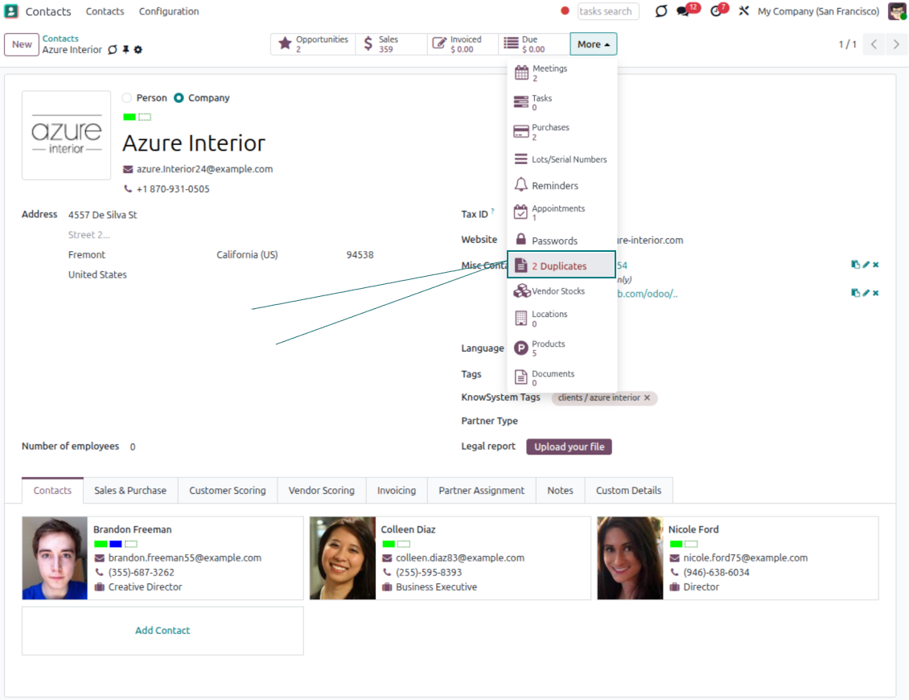Open the Configuration menu
The image size is (909, 700).
coord(169,11)
